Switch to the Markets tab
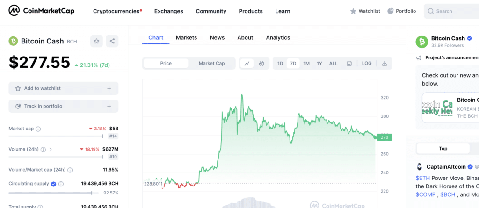 [x=186, y=37]
